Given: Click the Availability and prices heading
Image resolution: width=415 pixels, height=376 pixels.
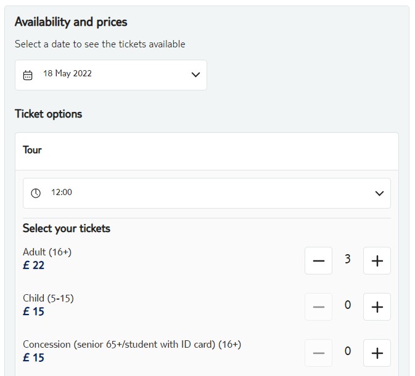Looking at the screenshot, I should click(71, 22).
